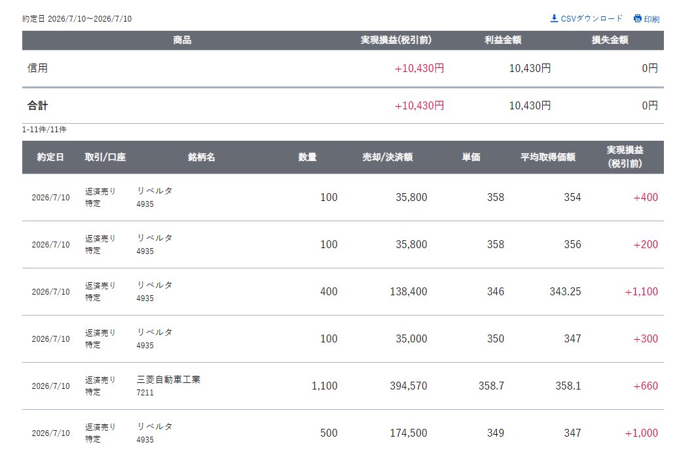
Task: Click the 356 average acquisition price
Action: [x=572, y=244]
